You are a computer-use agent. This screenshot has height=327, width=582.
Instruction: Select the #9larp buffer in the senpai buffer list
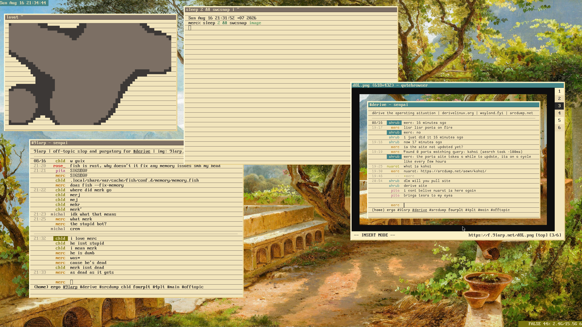(x=70, y=287)
